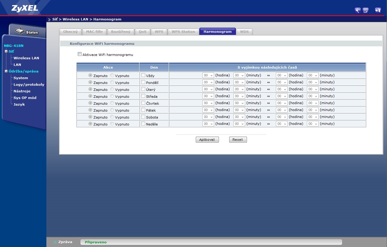Switch to the WPS Station tab

coord(183,32)
